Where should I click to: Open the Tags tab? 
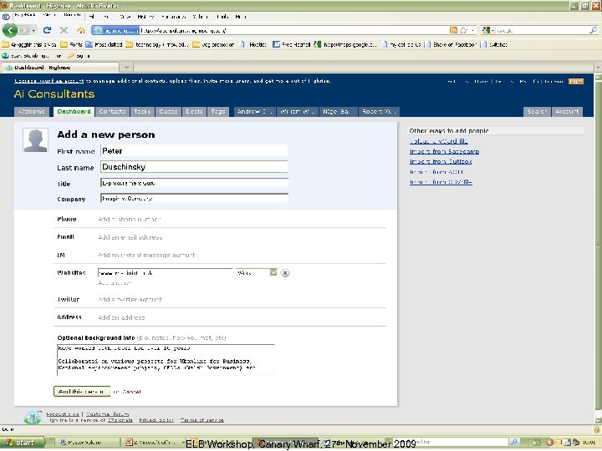[218, 112]
